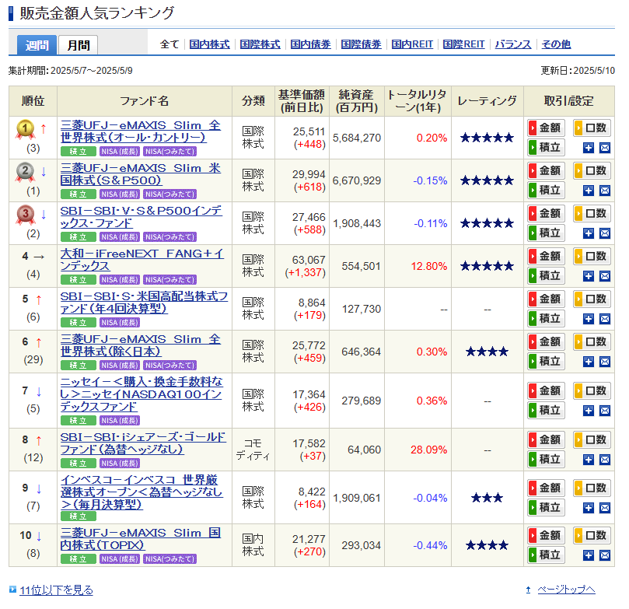Click 金額 for ニッセイNASDAQ100インデックスファンド

click(x=546, y=391)
